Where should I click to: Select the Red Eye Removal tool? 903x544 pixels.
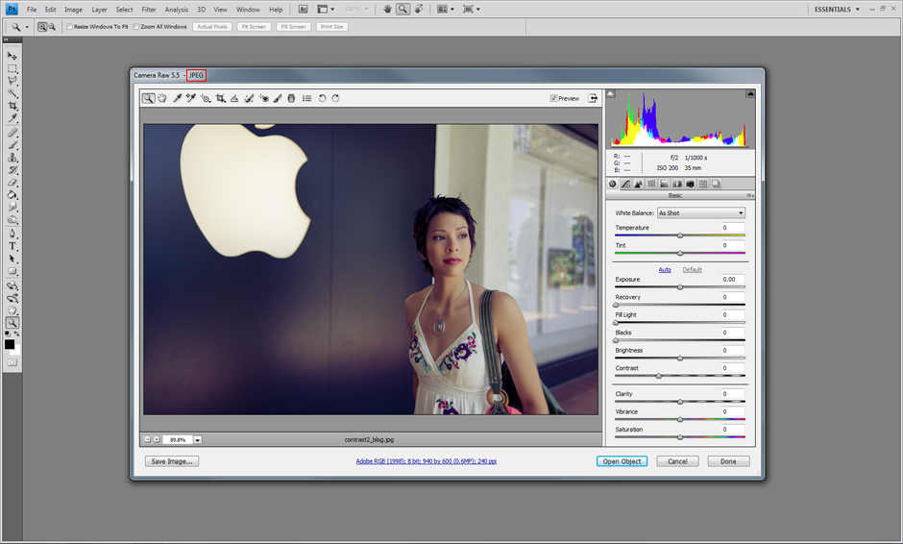coord(264,99)
